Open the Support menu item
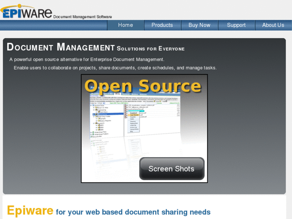The height and width of the screenshot is (219, 292). point(236,25)
